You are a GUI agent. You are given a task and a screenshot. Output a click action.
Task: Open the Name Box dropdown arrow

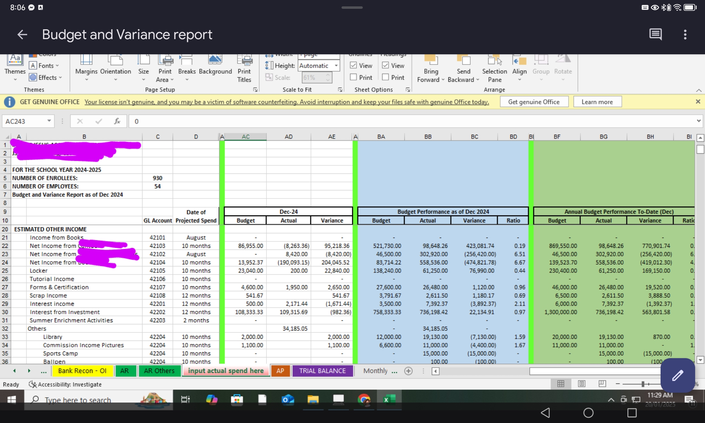coord(49,121)
